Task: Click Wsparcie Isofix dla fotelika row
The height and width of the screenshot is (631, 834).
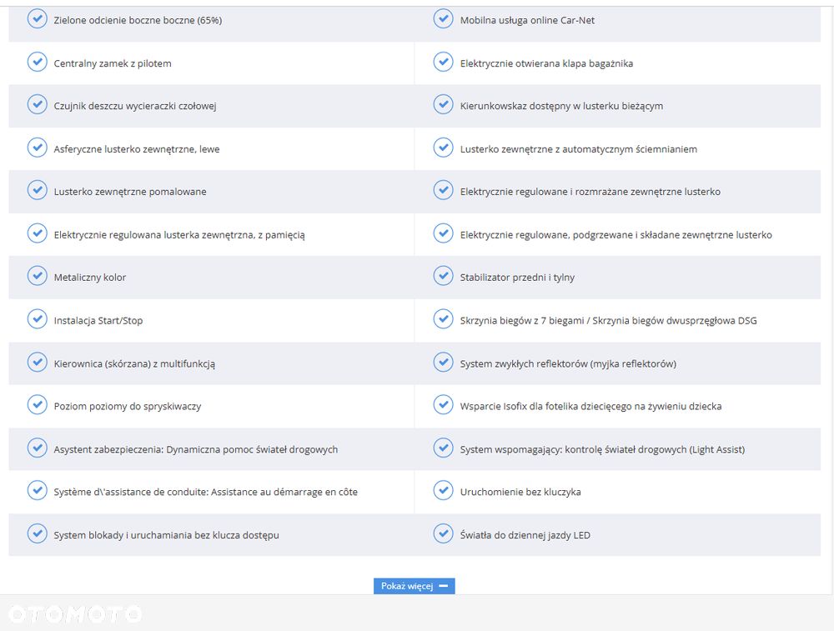Action: pos(617,406)
